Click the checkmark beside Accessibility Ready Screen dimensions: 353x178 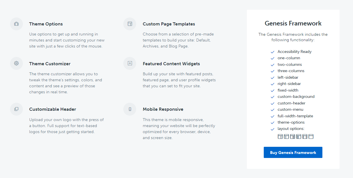coord(272,52)
